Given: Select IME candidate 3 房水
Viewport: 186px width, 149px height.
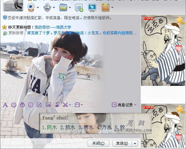Looking at the screenshot, I should pos(86,127).
